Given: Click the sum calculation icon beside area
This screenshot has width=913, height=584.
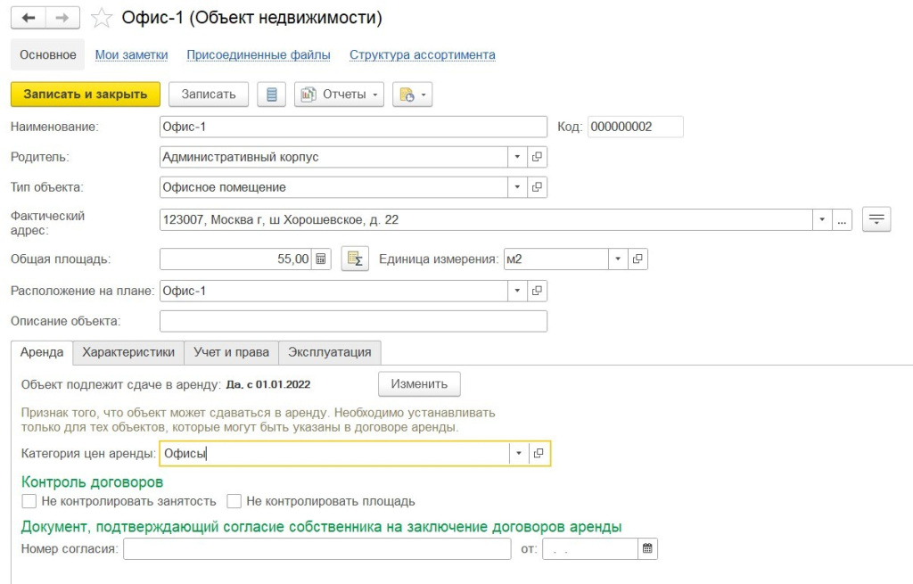Looking at the screenshot, I should 355,259.
